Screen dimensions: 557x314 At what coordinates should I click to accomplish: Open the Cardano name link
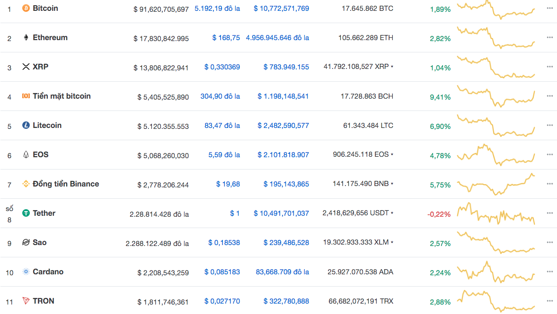coord(48,272)
